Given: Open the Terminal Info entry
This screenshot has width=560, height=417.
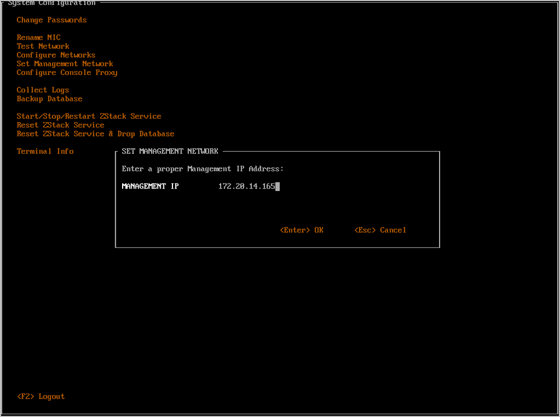Looking at the screenshot, I should tap(45, 151).
